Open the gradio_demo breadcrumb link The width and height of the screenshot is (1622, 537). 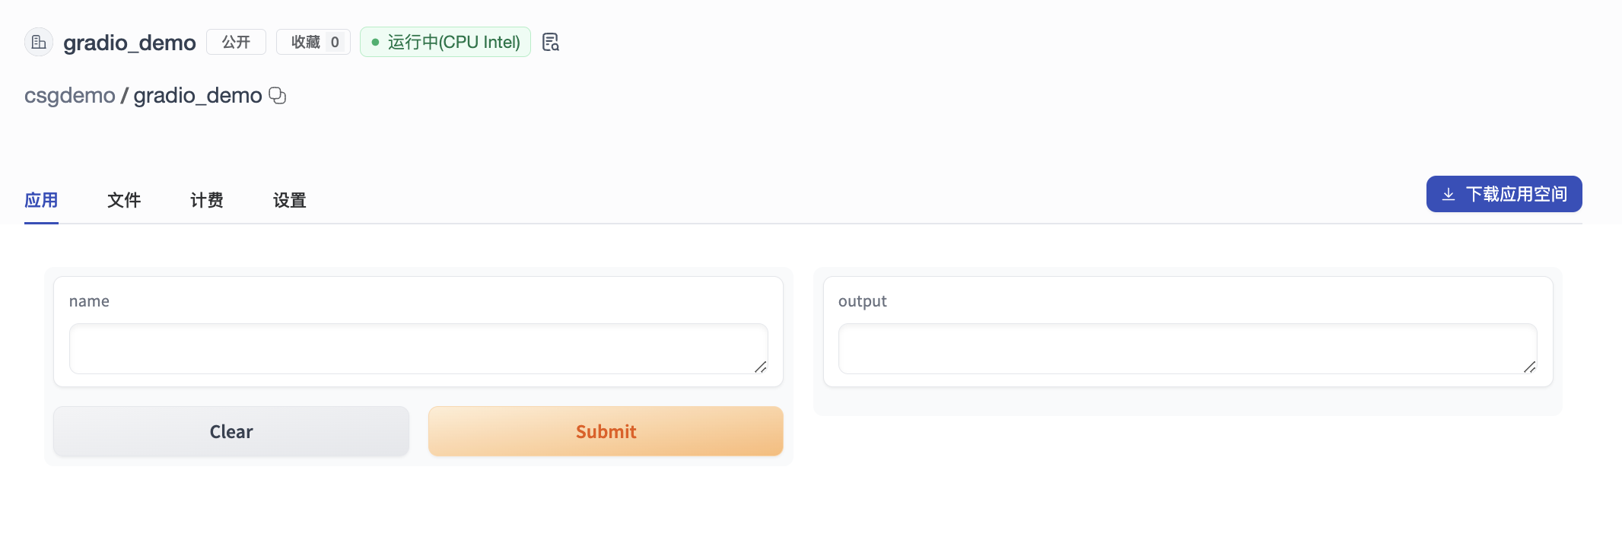198,96
